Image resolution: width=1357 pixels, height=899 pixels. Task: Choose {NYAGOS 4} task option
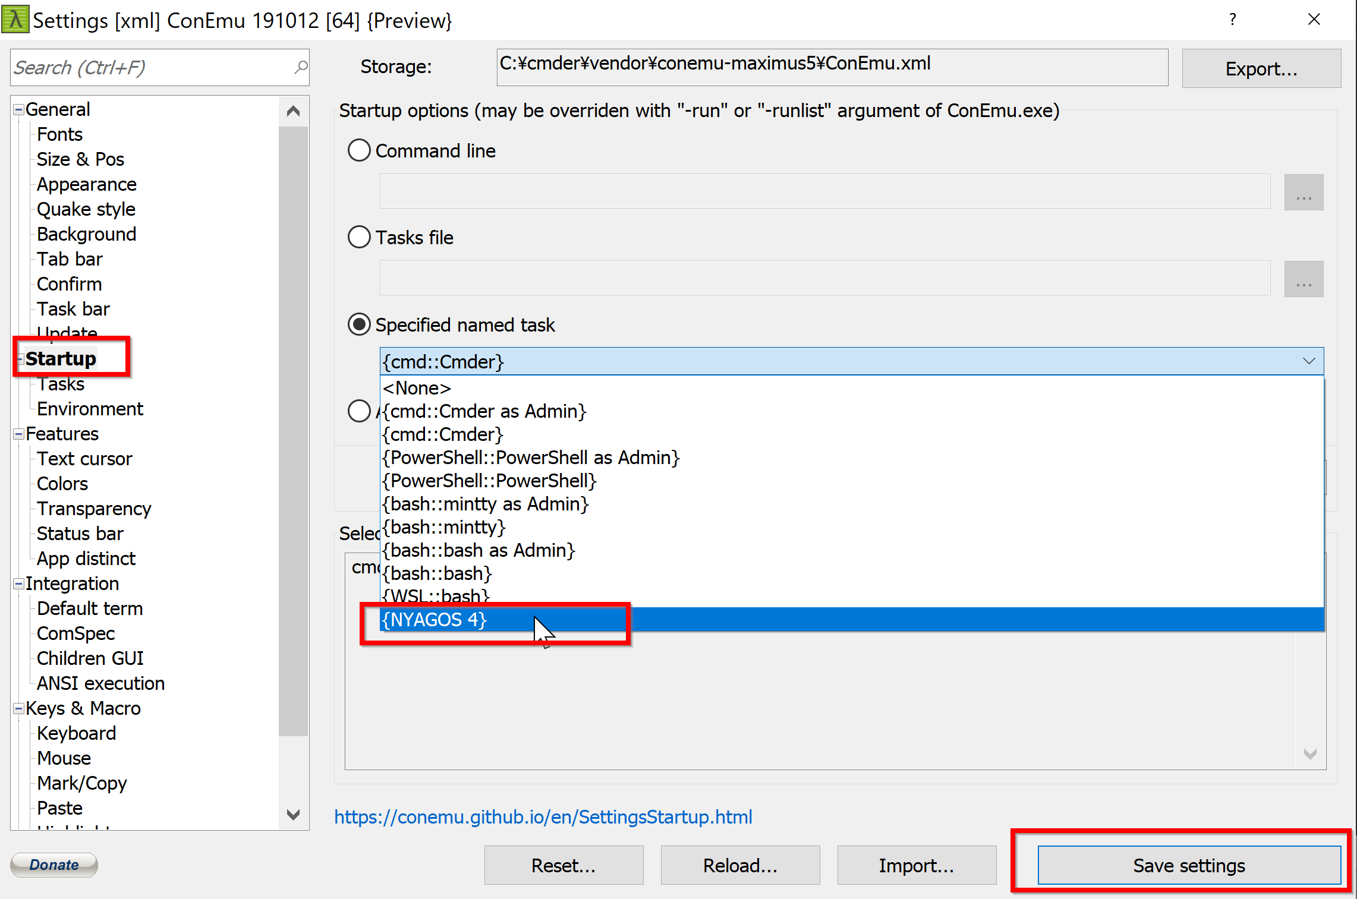[x=851, y=619]
